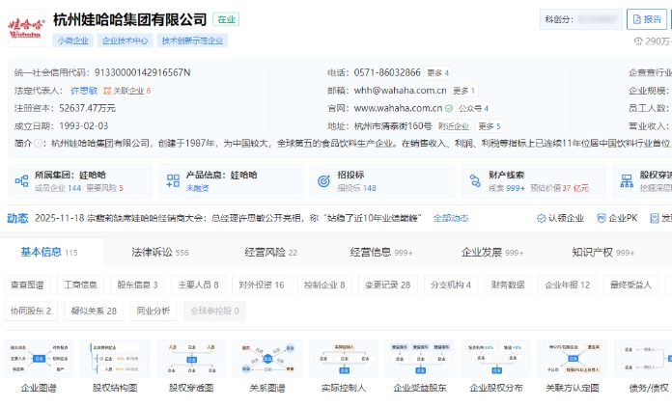Select the 分支机构 4 sub-tab

(x=451, y=285)
